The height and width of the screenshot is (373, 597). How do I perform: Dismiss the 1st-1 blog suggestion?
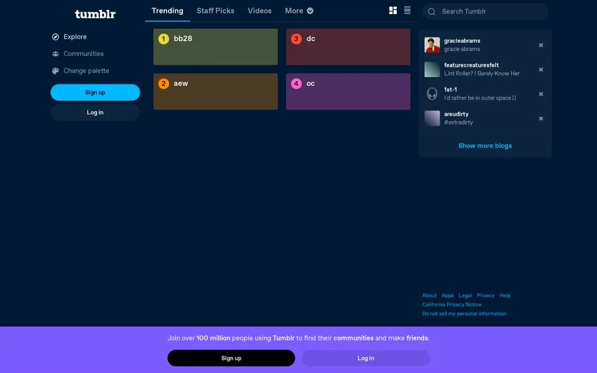pos(540,94)
